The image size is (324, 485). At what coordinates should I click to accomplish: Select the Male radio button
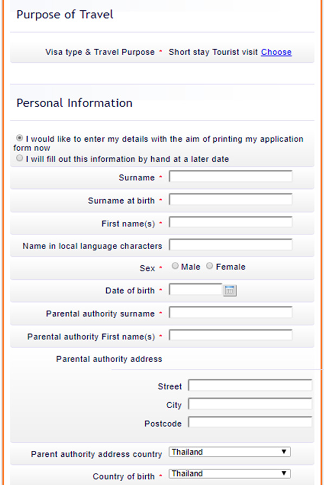pyautogui.click(x=175, y=266)
